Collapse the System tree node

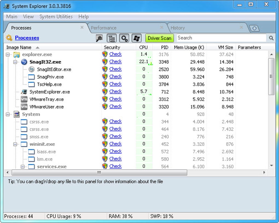8,114
